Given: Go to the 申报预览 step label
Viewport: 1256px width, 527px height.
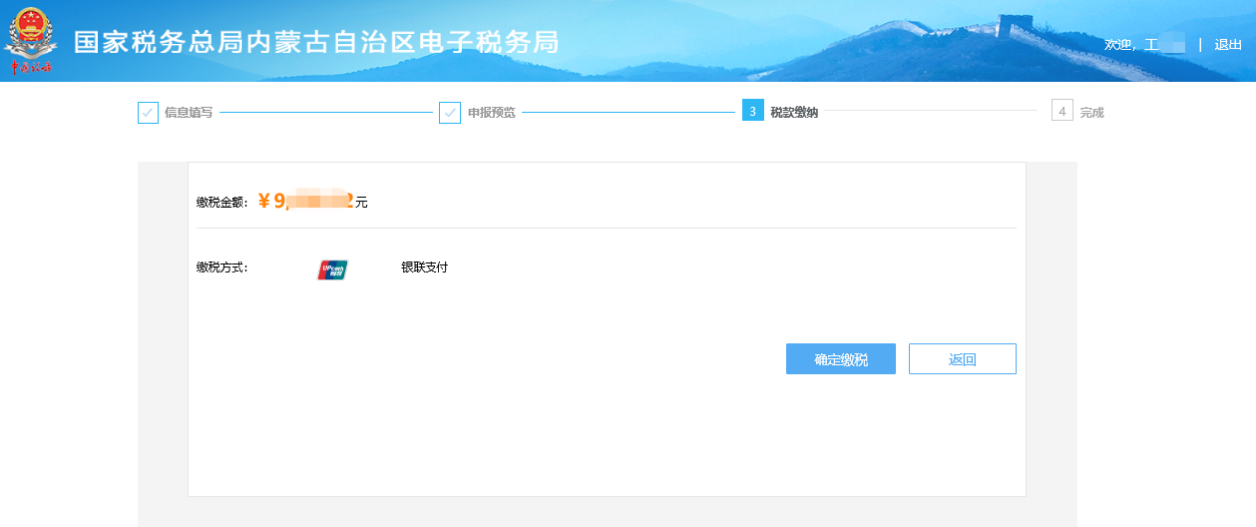Looking at the screenshot, I should [491, 112].
